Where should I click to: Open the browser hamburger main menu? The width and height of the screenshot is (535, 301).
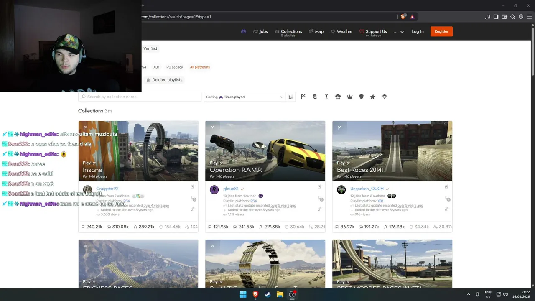click(x=530, y=17)
